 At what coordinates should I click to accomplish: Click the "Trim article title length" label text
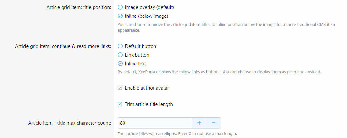[x=149, y=104]
